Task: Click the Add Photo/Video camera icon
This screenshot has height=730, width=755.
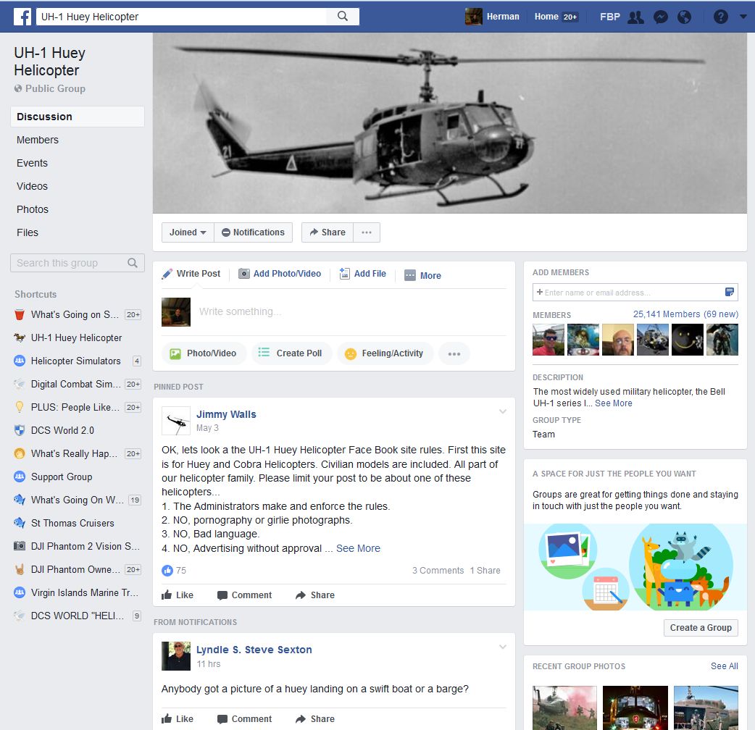Action: tap(244, 274)
